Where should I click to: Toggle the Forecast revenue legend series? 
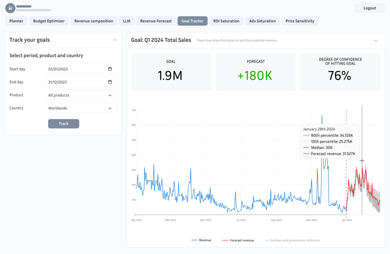coord(238,240)
